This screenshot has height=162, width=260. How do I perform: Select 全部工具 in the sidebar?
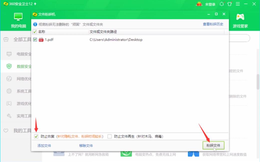pos(22,40)
